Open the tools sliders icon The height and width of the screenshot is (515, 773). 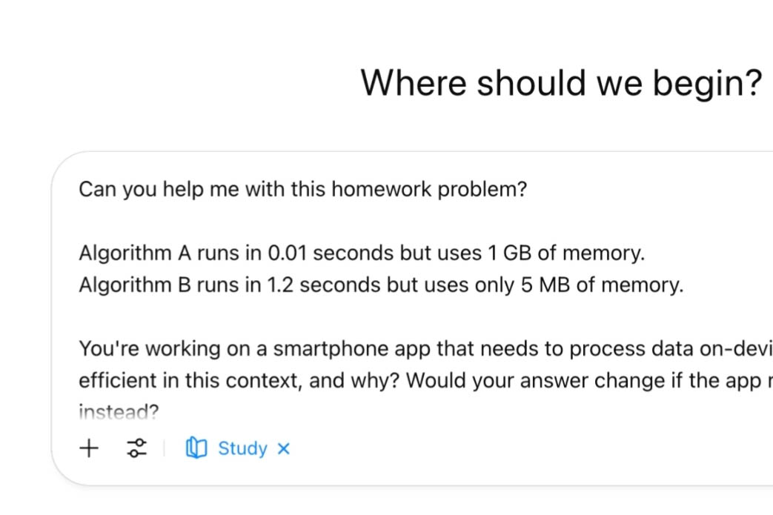[137, 448]
